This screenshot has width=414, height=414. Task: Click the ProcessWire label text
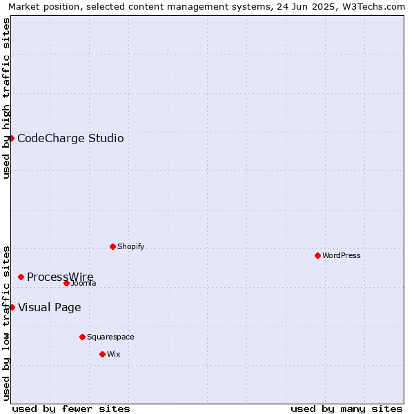point(60,277)
